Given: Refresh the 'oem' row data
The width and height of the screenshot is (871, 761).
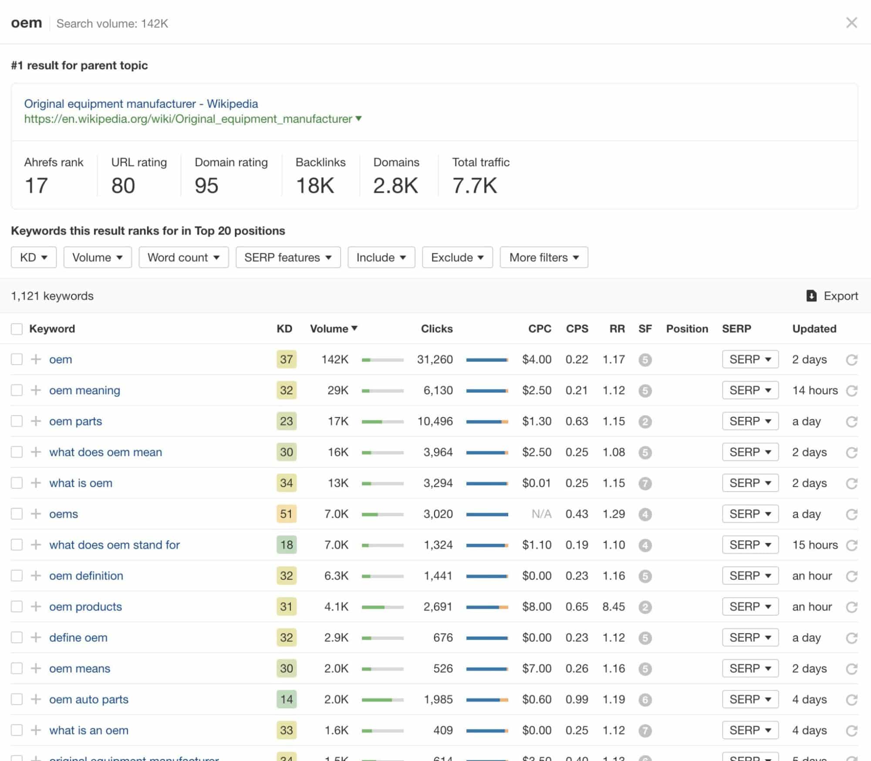Looking at the screenshot, I should click(852, 360).
